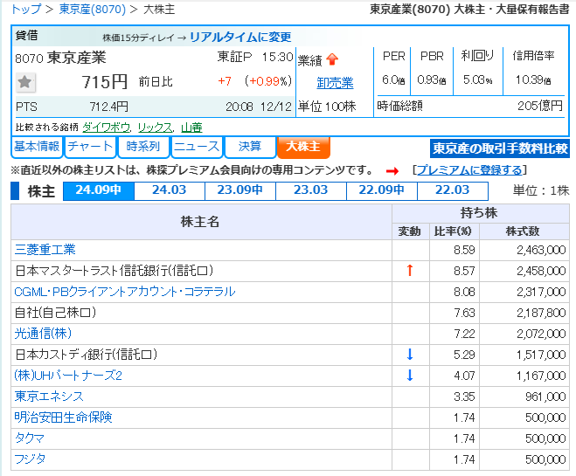576x476 pixels.
Task: Switch to the 基本情報 tab
Action: [x=37, y=147]
